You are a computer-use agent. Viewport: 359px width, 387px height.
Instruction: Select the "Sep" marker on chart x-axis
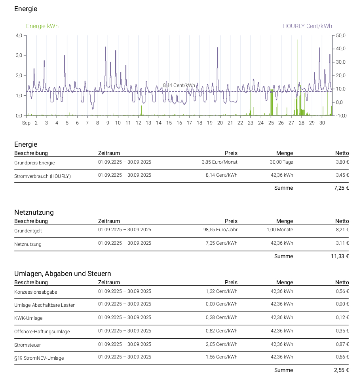coord(26,123)
